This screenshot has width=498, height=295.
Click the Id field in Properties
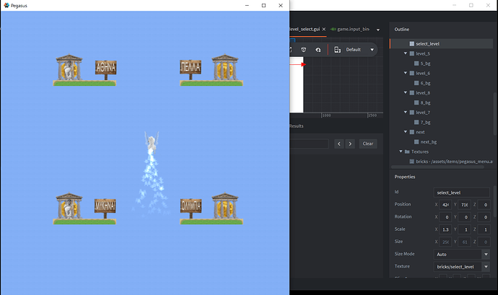coord(462,193)
